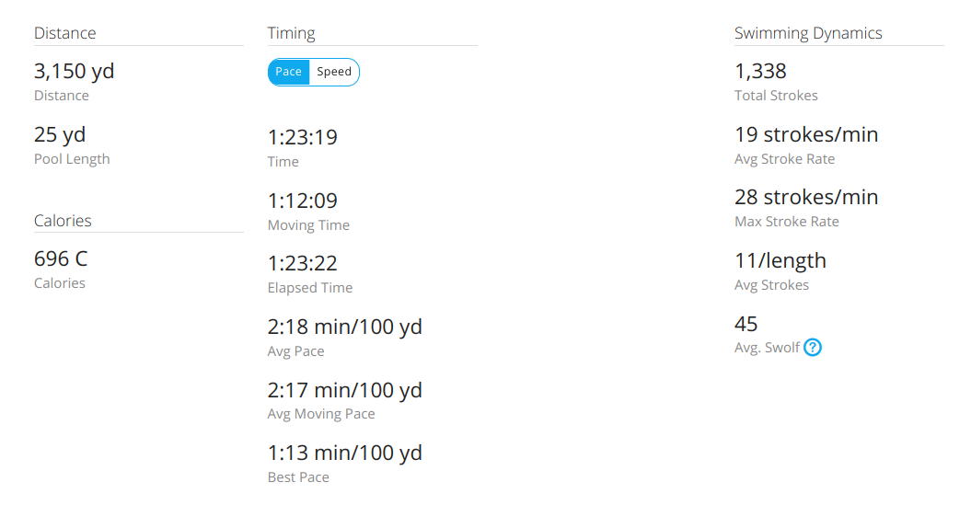Select the 2:18 min/100 yd avg pace
Viewport: 971px width, 528px height.
click(345, 327)
